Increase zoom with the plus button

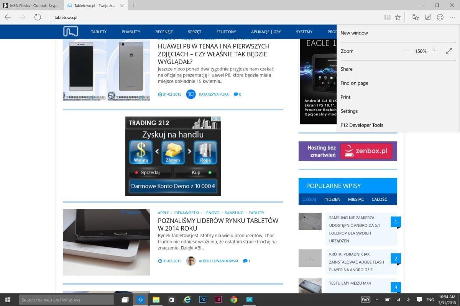coord(435,51)
